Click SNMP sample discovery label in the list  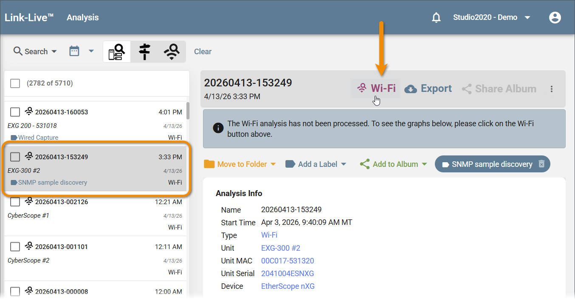click(x=53, y=183)
